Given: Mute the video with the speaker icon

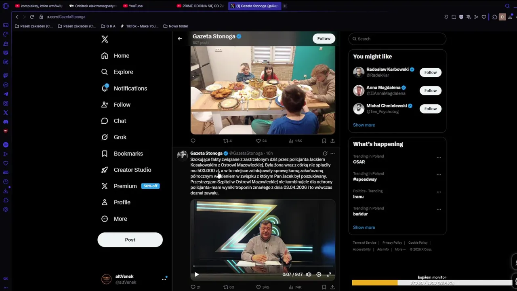Looking at the screenshot, I should tap(309, 274).
